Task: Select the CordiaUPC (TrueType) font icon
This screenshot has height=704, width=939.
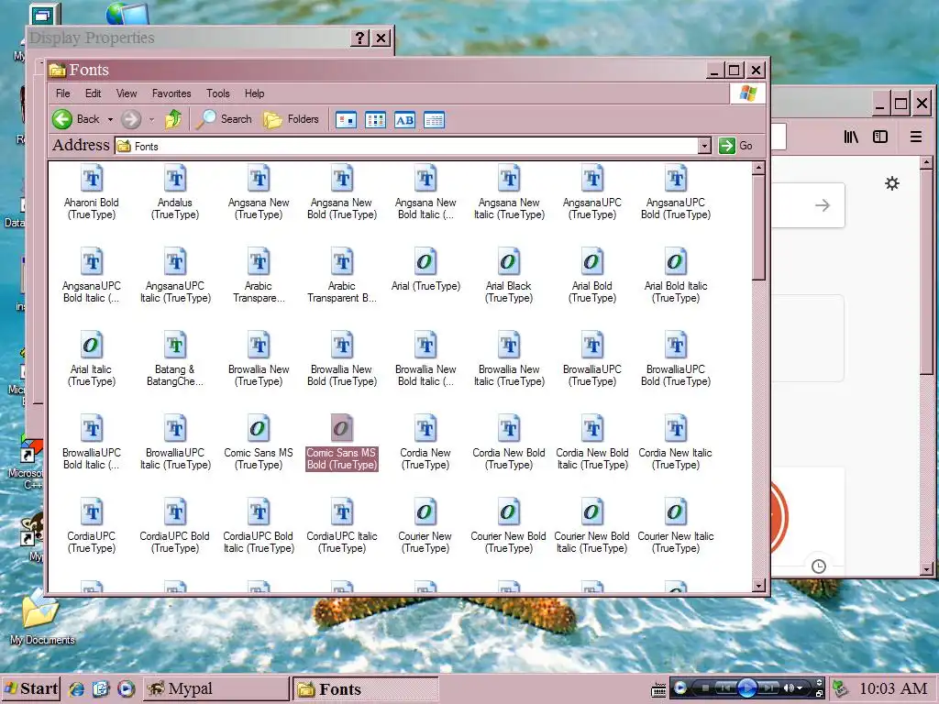Action: [x=92, y=511]
